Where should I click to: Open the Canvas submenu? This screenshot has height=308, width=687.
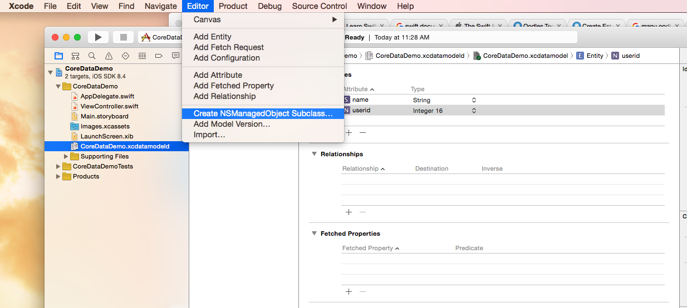click(263, 19)
